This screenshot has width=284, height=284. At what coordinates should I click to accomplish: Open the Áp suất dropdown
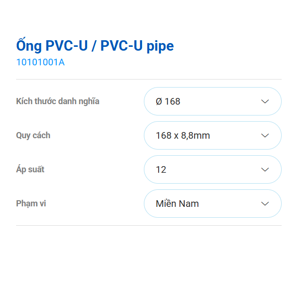click(x=213, y=169)
